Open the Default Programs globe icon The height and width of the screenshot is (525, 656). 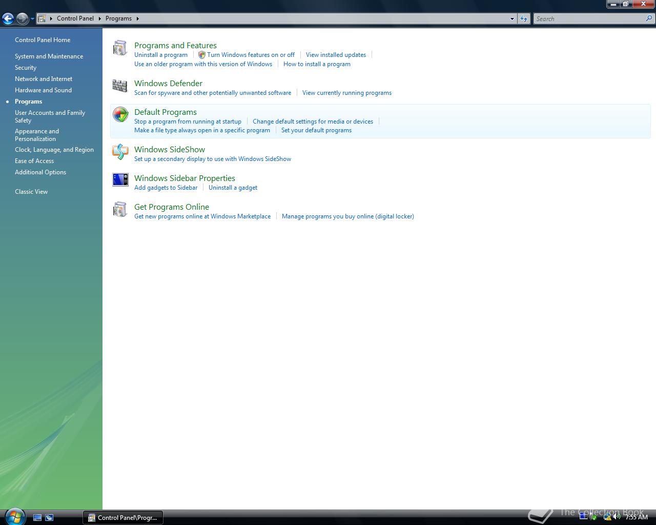[x=120, y=114]
